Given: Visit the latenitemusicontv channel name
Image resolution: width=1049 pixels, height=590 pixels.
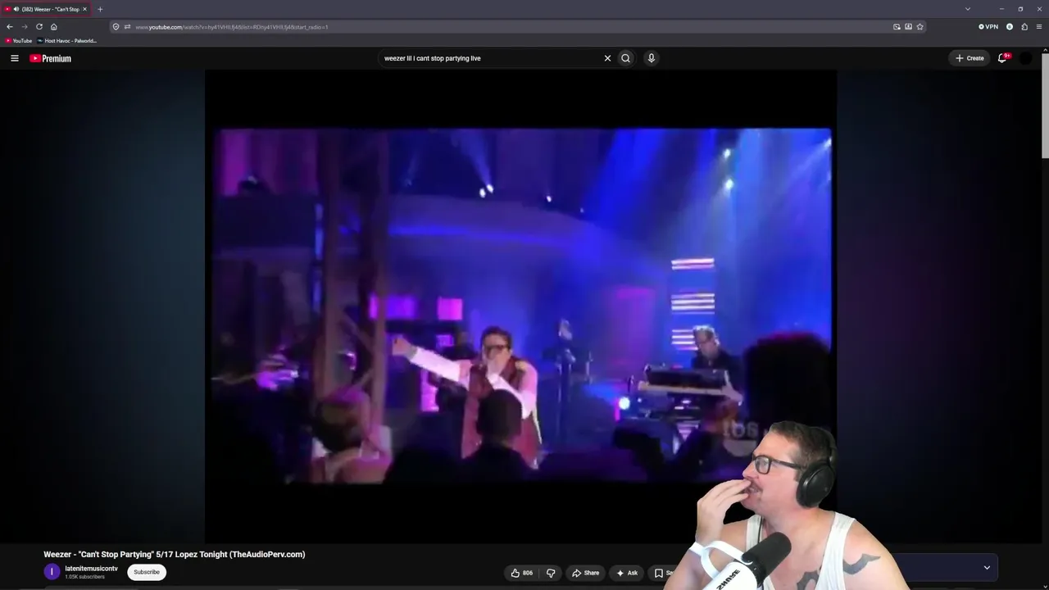Looking at the screenshot, I should click(x=91, y=569).
